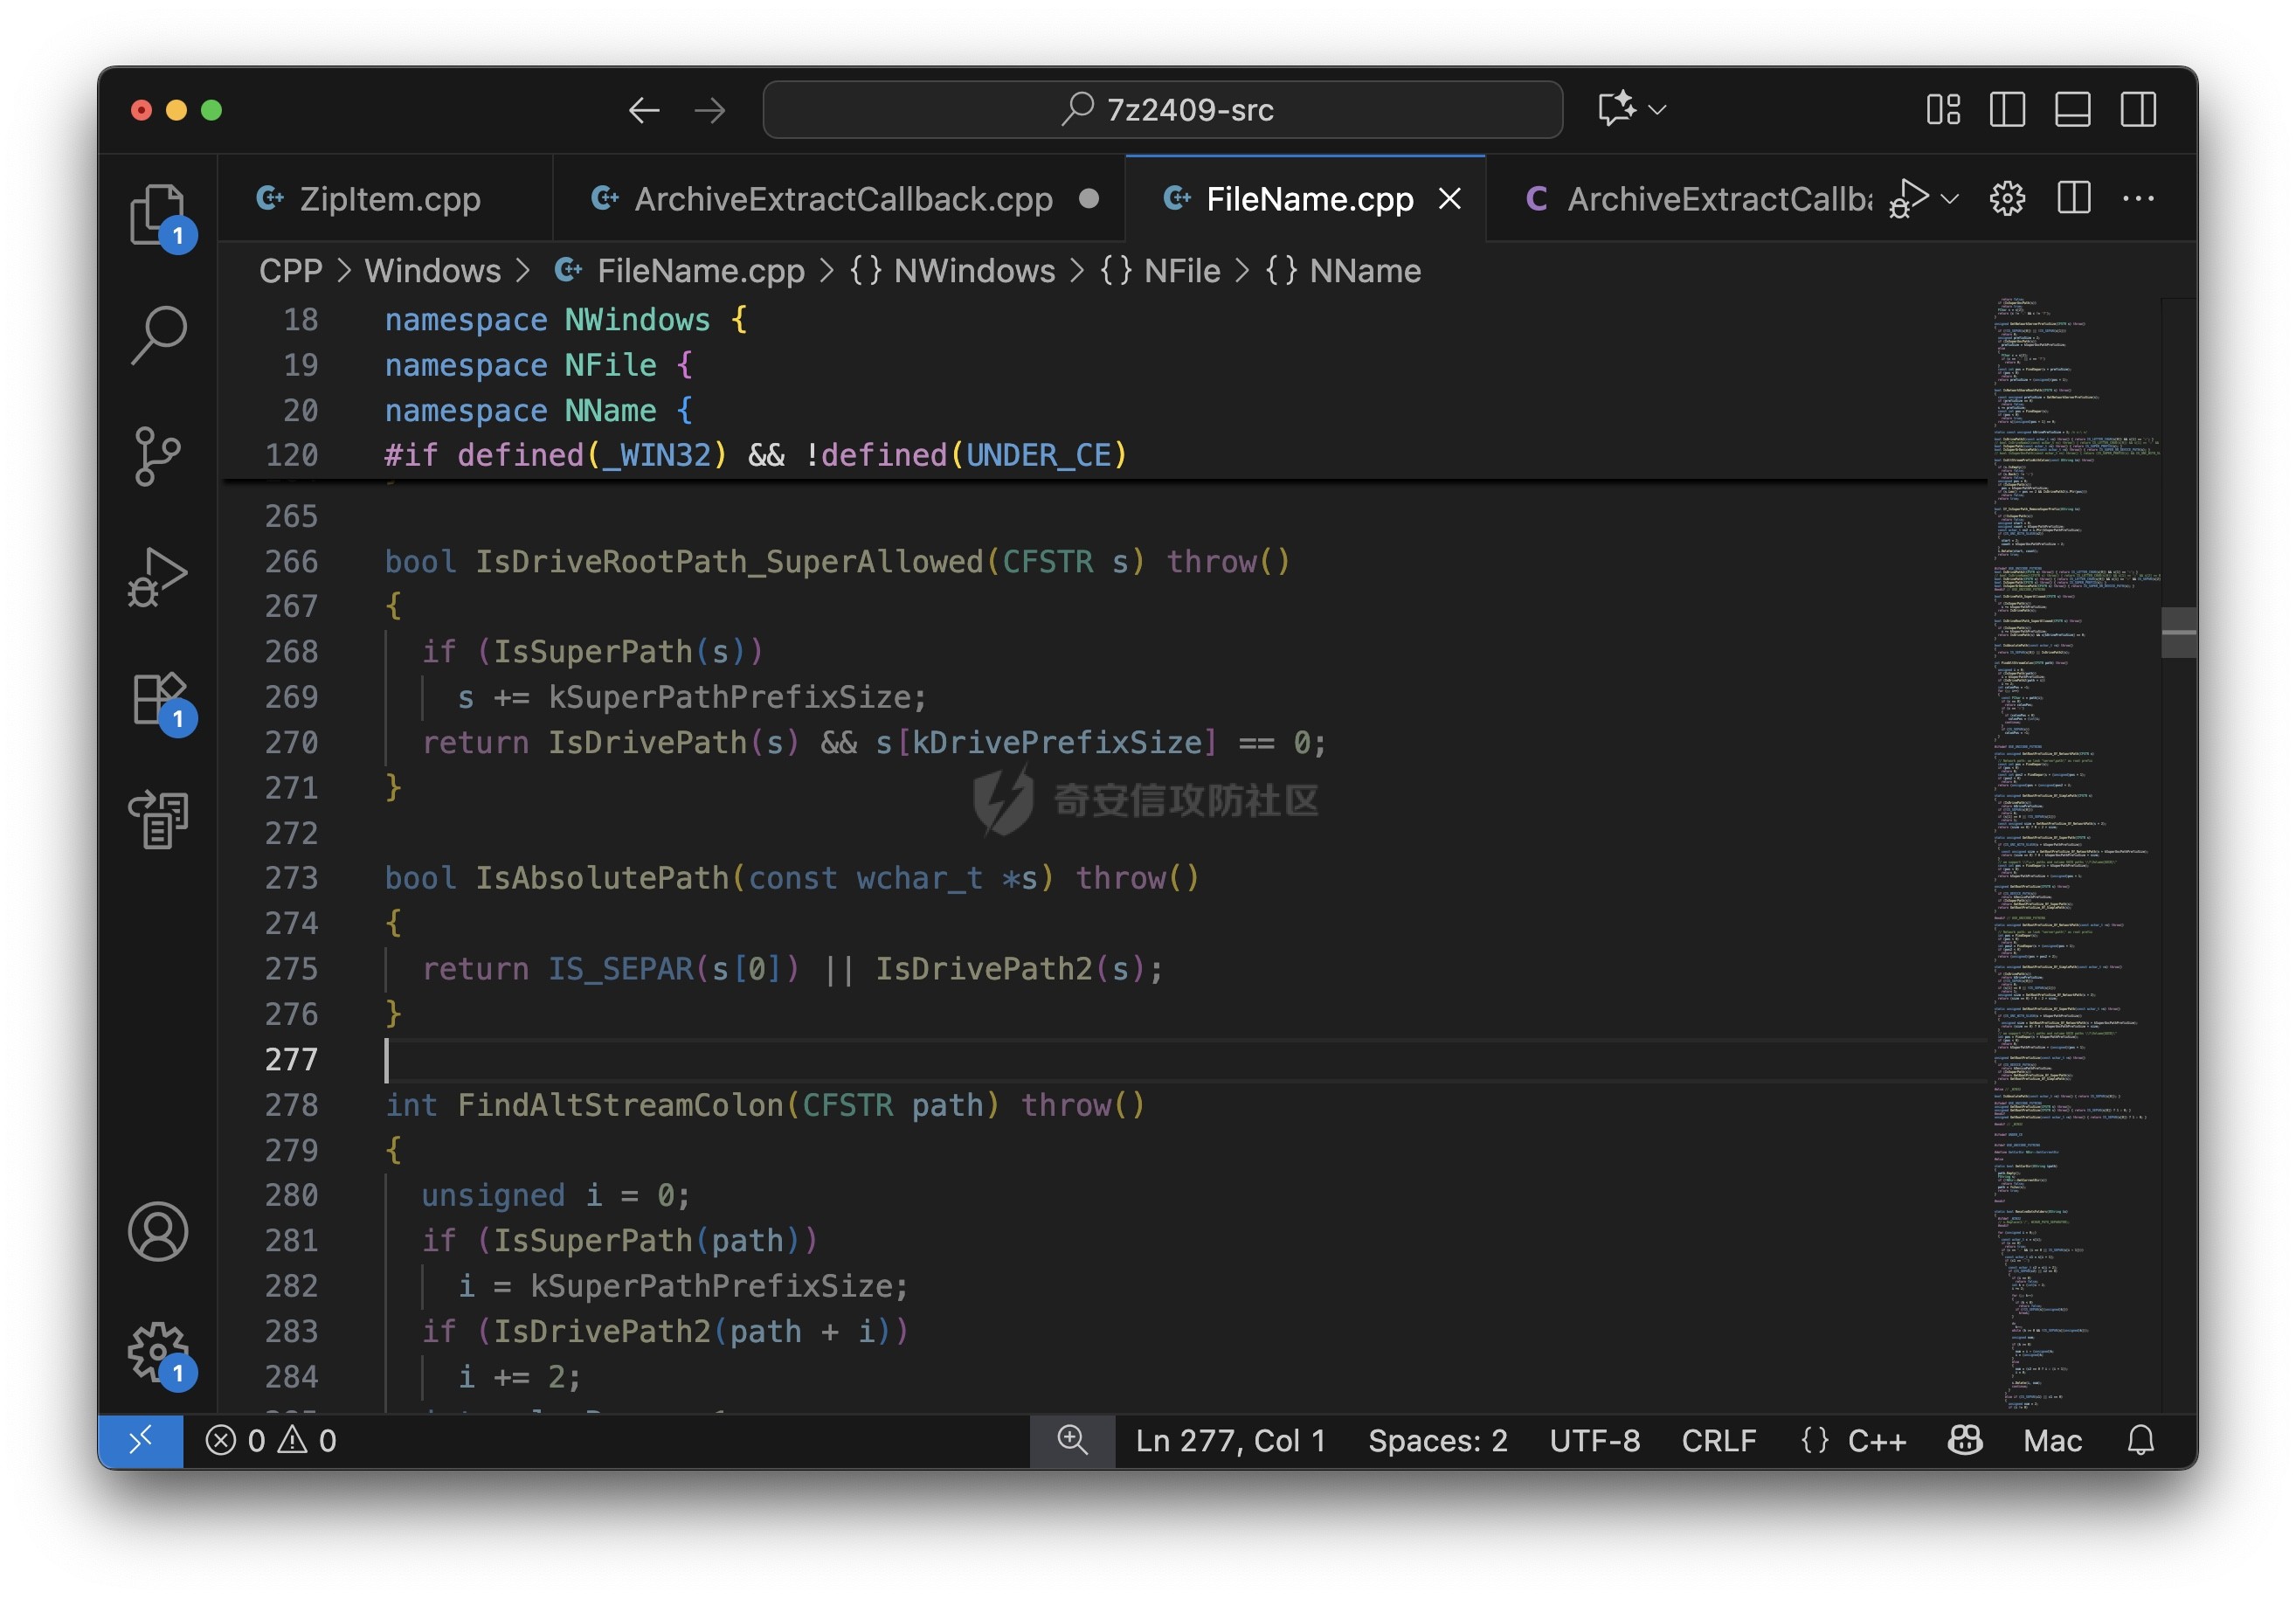
Task: Switch to the ZipItem.cpp tab
Action: [388, 199]
